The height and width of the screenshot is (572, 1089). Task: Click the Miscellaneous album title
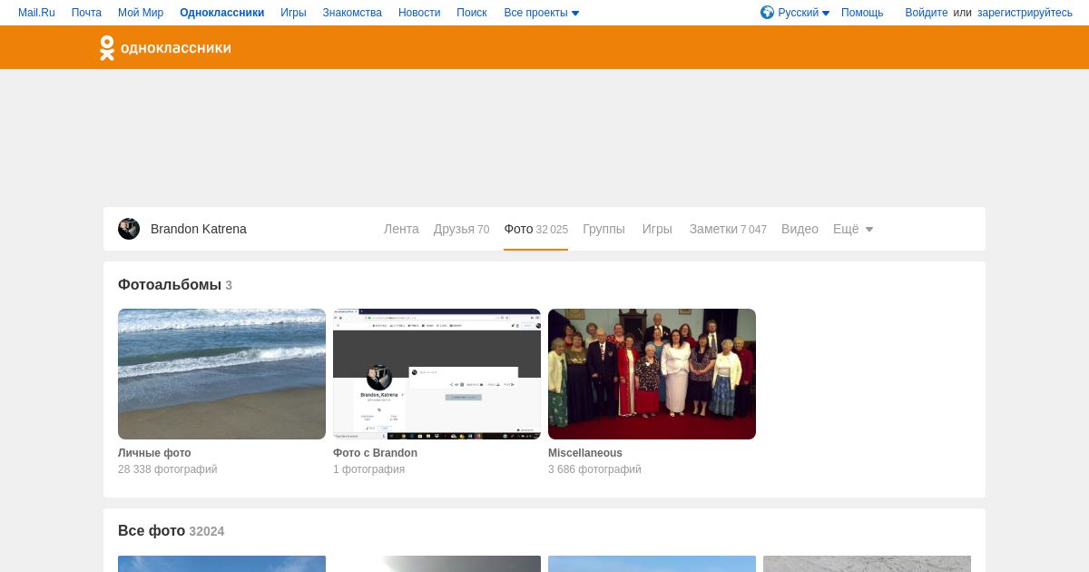point(585,453)
